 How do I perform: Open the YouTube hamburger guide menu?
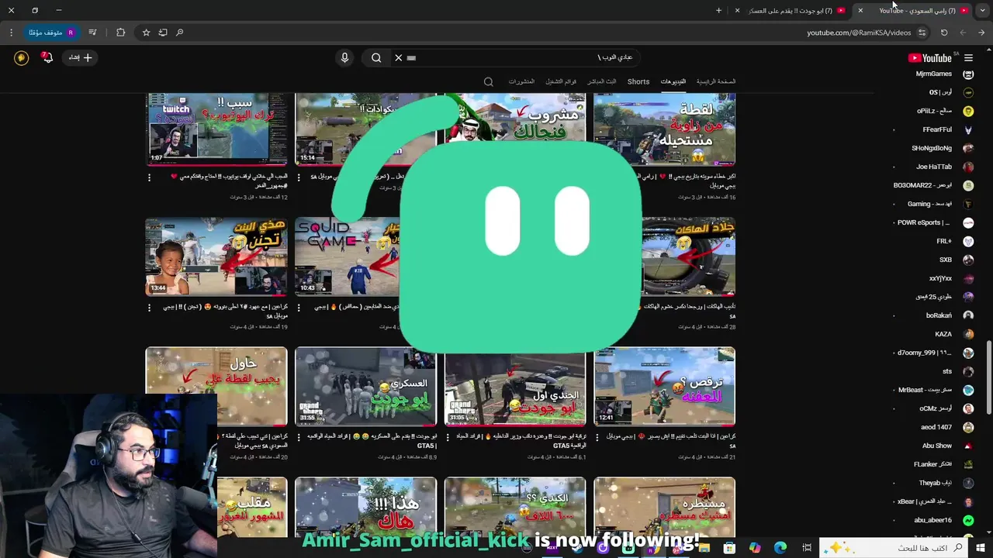(969, 58)
